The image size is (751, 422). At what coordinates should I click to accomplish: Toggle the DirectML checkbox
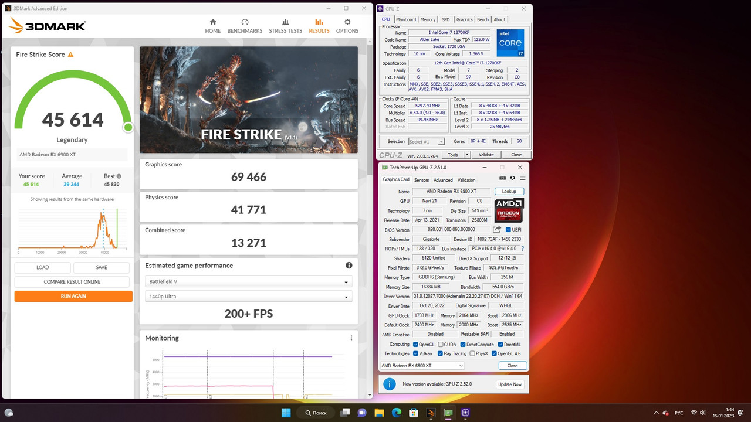(x=500, y=345)
